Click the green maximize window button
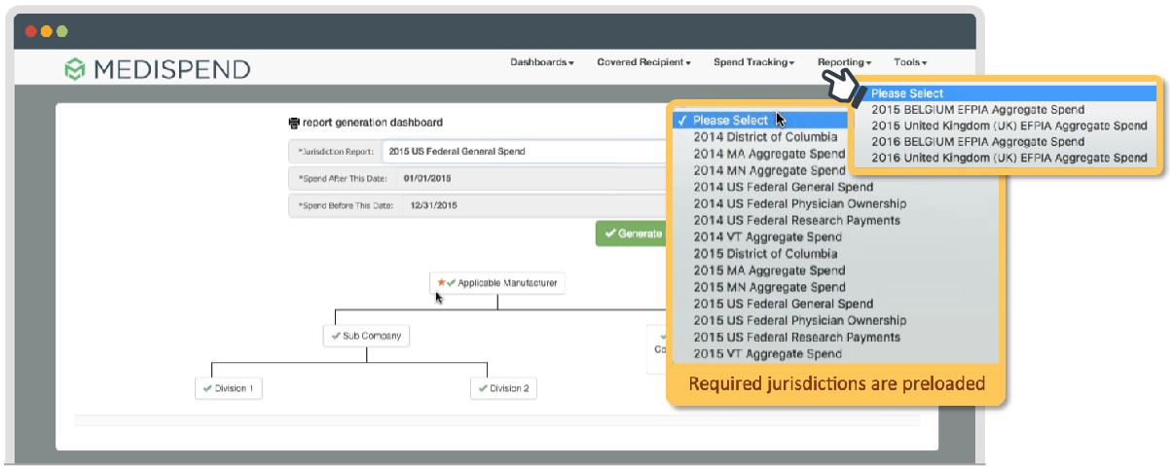The image size is (1171, 469). (x=61, y=31)
